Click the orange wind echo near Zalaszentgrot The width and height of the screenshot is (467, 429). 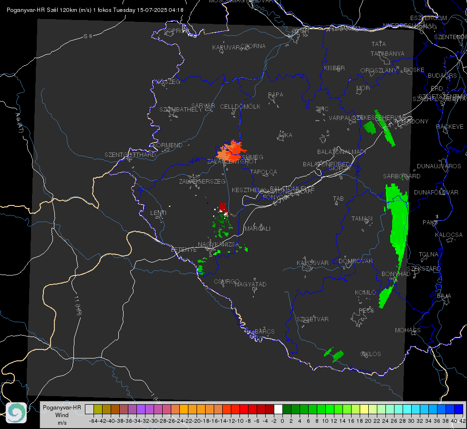tap(231, 151)
